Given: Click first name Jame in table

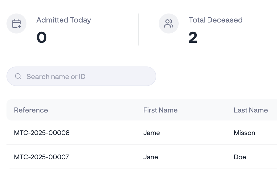Looking at the screenshot, I should pyautogui.click(x=151, y=133).
